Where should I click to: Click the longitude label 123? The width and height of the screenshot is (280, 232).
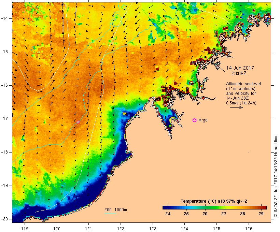(153, 229)
